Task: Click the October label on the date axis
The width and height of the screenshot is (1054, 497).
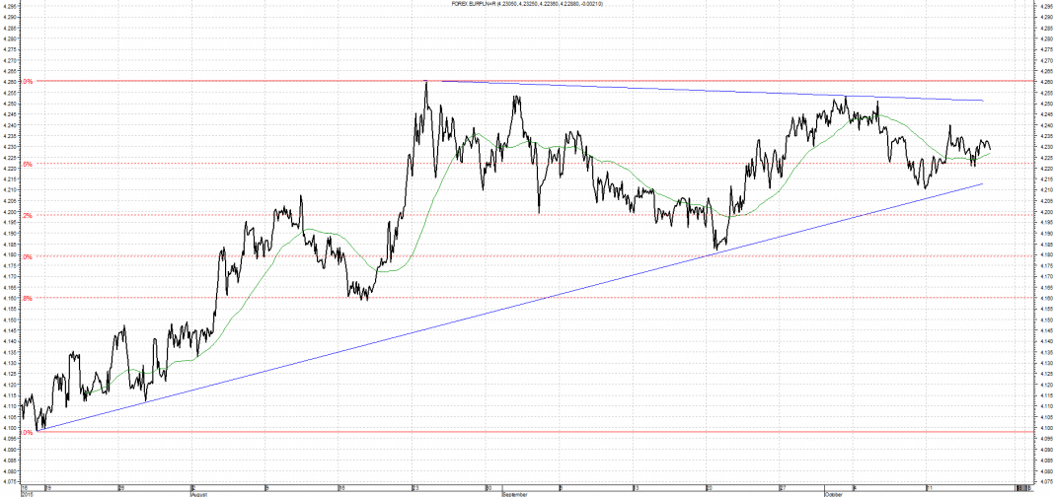Action: (x=833, y=494)
